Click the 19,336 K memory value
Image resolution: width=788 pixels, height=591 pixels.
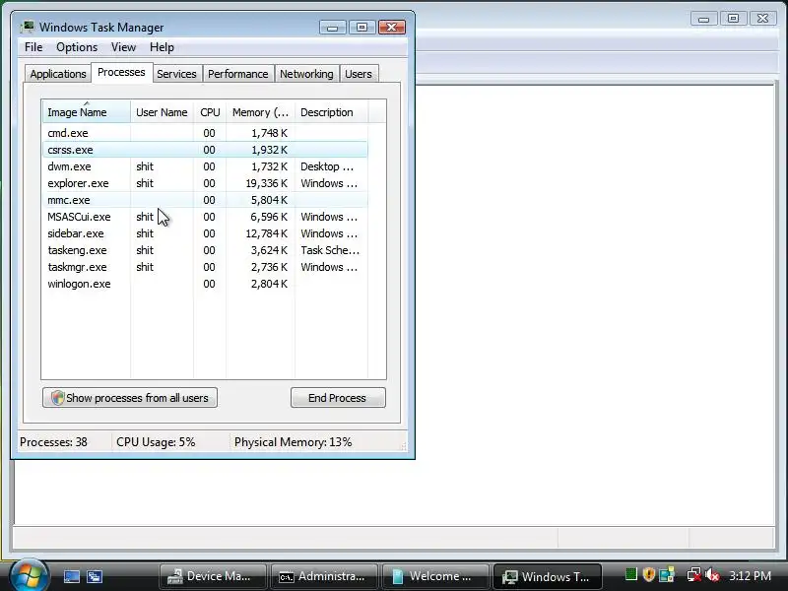click(266, 183)
